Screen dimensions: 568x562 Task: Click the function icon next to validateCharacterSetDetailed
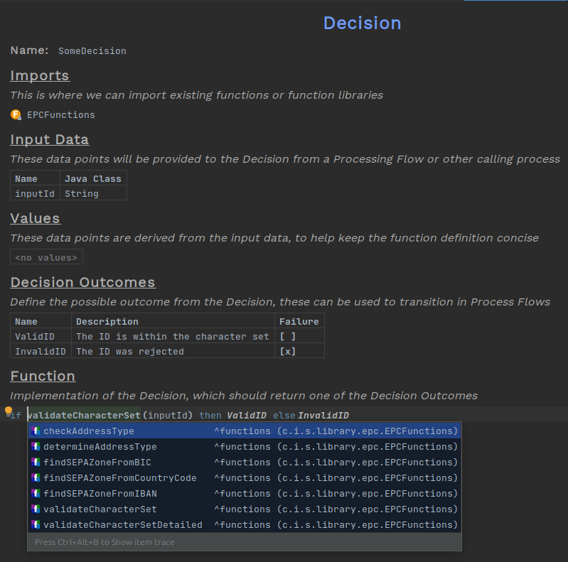[36, 524]
